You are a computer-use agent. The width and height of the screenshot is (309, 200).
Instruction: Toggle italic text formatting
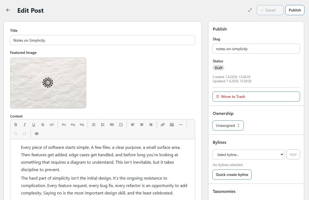pos(25,125)
